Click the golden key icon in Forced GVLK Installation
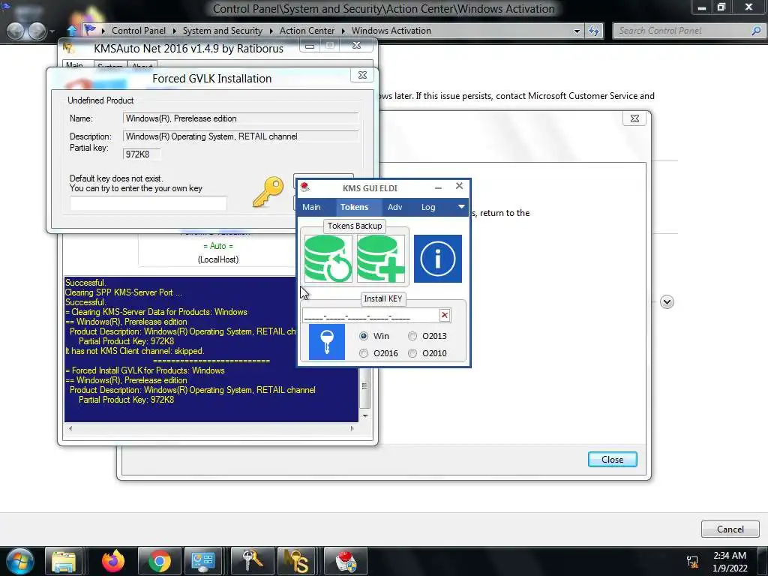The height and width of the screenshot is (576, 768). point(268,191)
